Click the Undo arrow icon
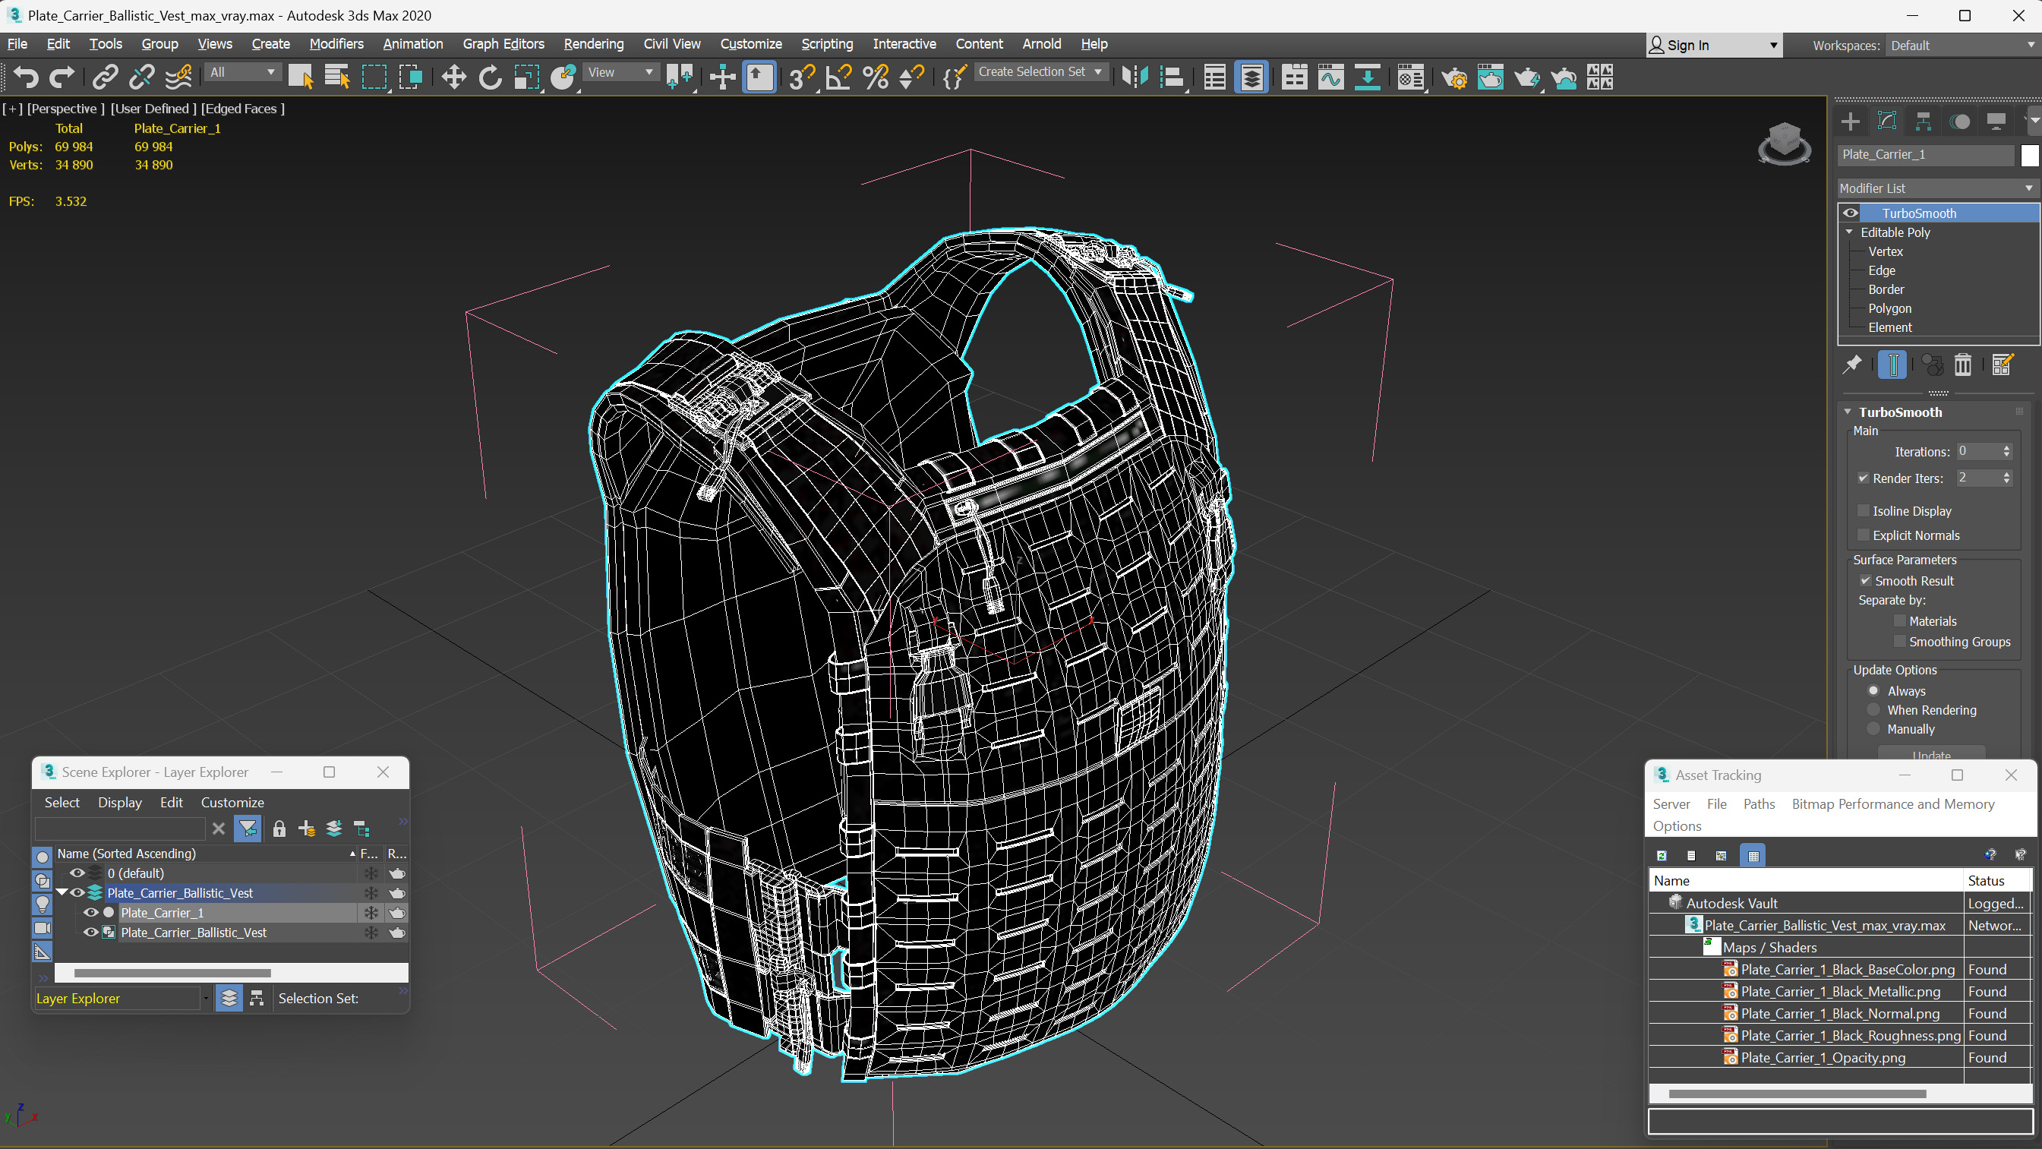 pyautogui.click(x=26, y=77)
